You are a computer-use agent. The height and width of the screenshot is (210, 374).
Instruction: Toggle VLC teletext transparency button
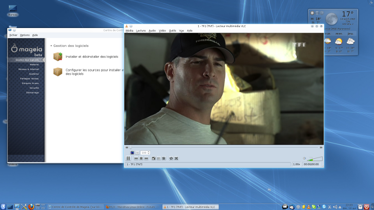[137, 153]
